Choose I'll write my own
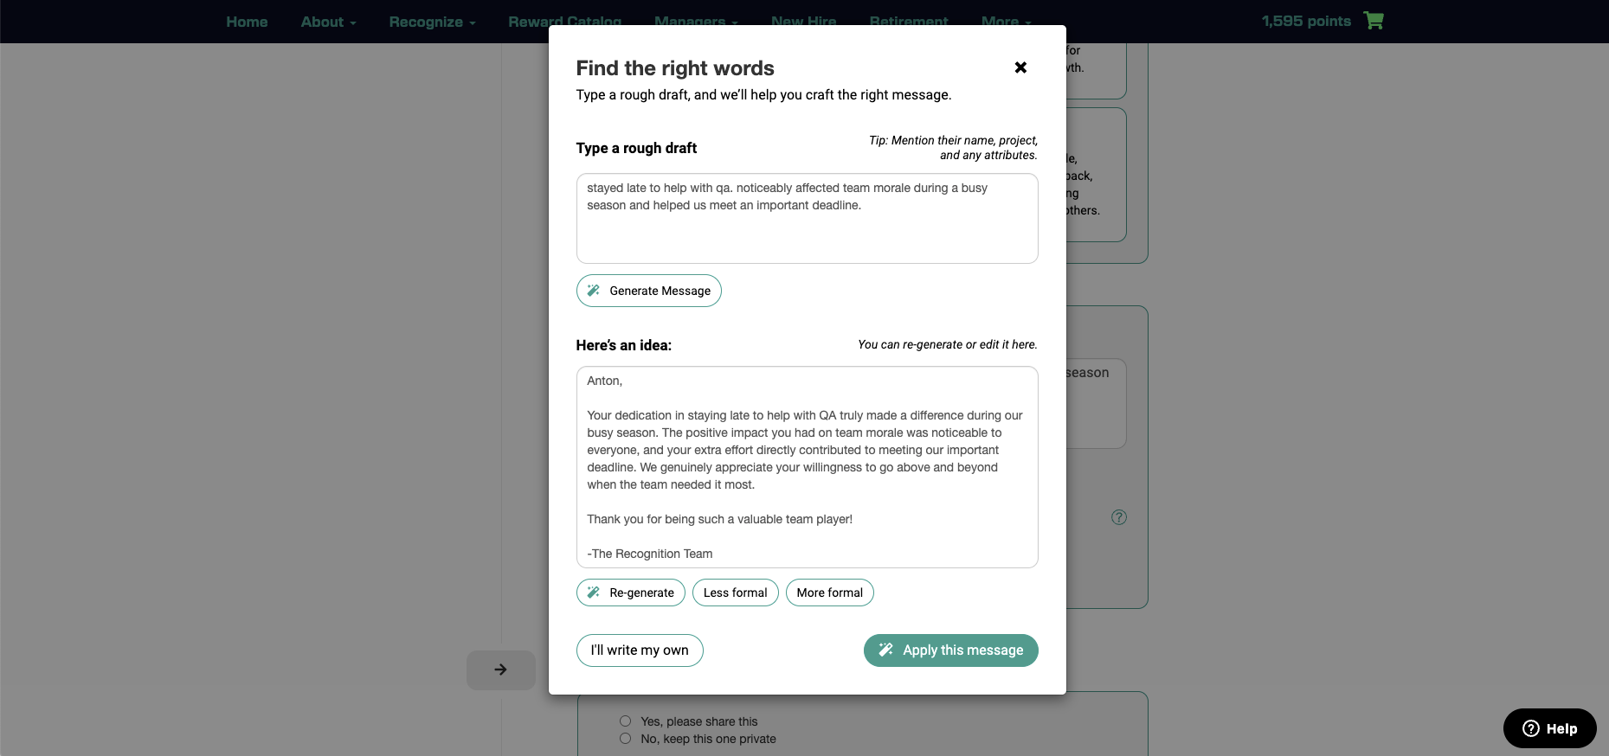1609x756 pixels. point(640,650)
